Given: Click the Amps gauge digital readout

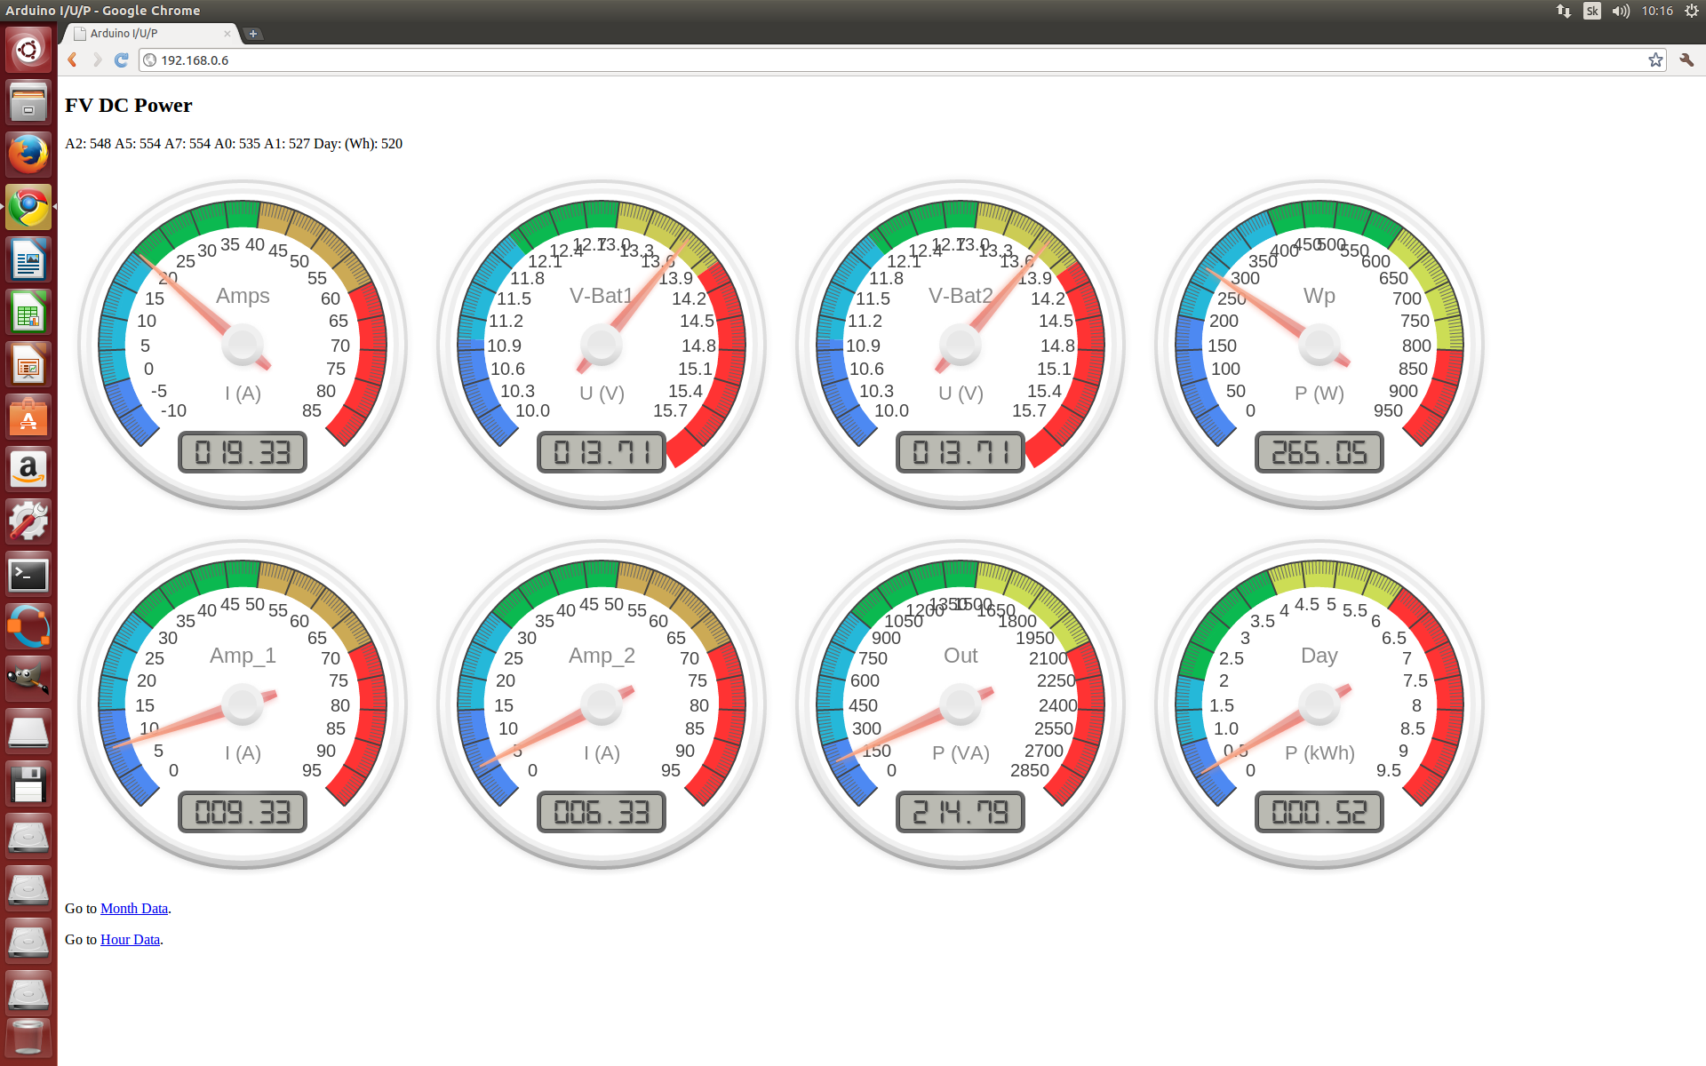Looking at the screenshot, I should (243, 452).
